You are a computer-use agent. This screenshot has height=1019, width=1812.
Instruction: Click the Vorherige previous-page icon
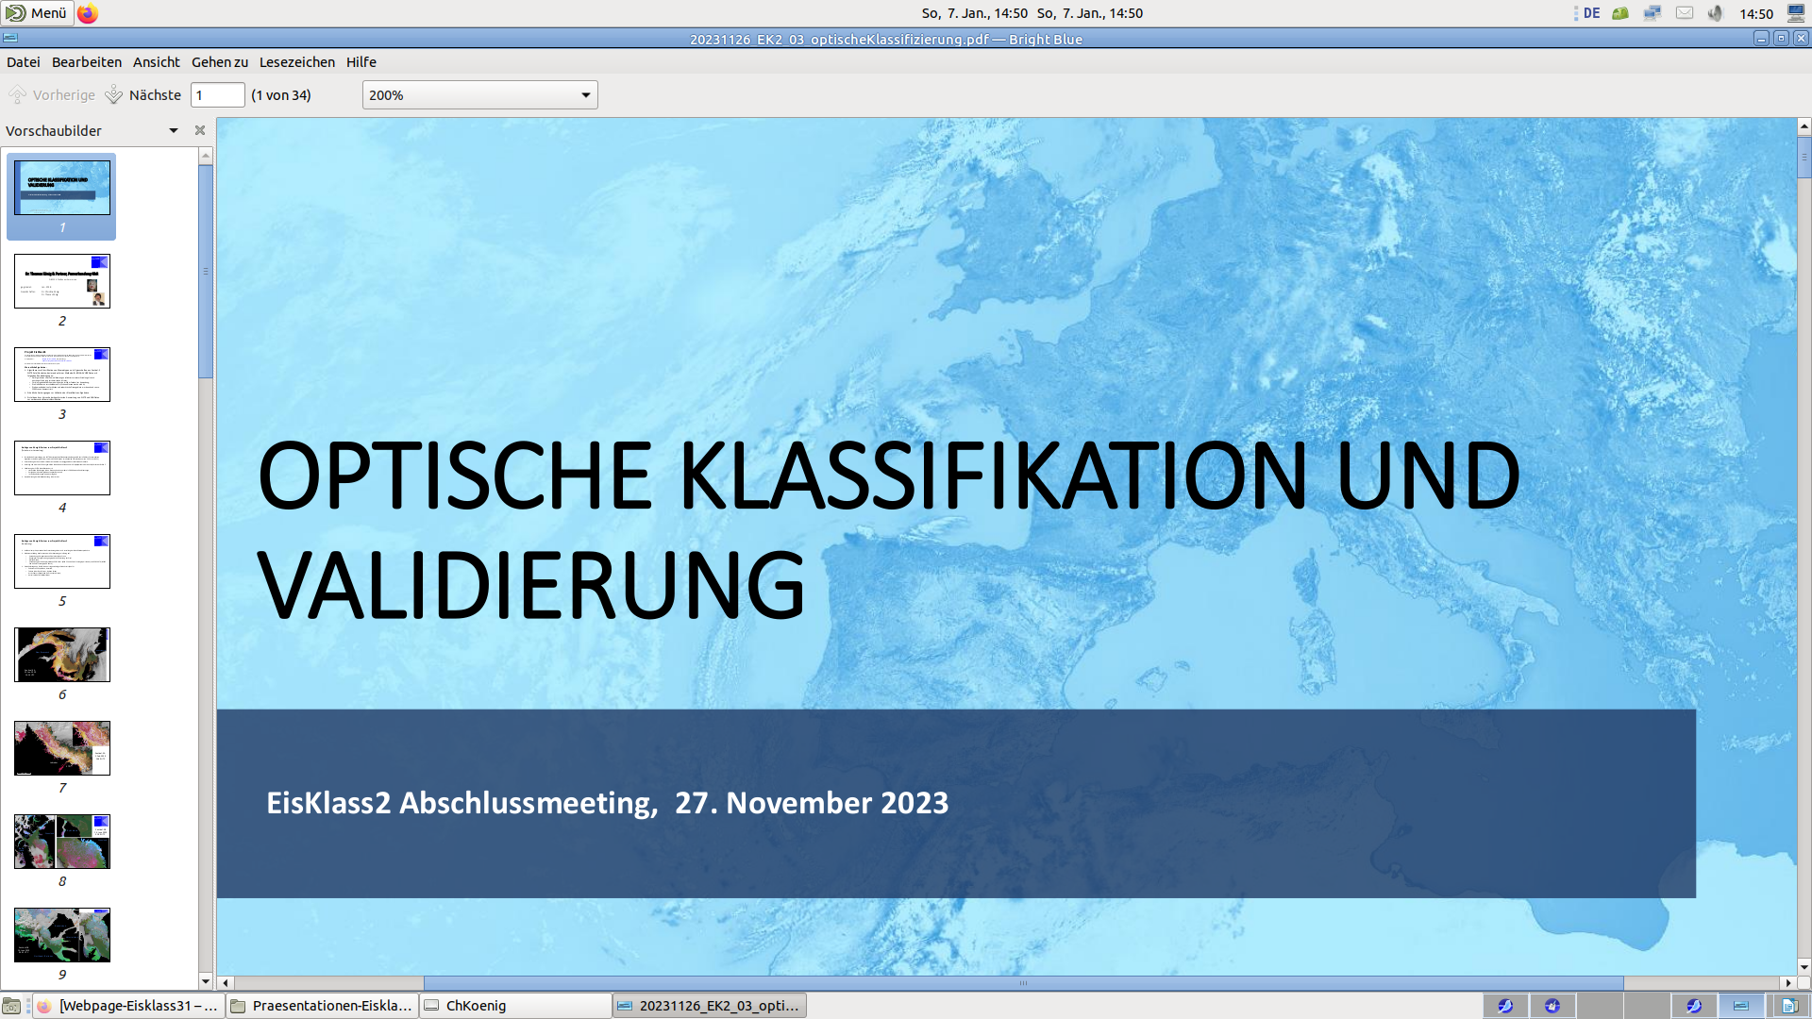pos(16,94)
